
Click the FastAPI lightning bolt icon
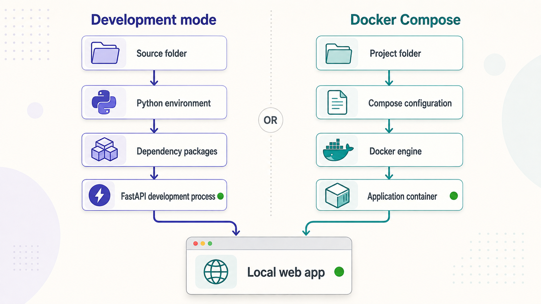99,195
